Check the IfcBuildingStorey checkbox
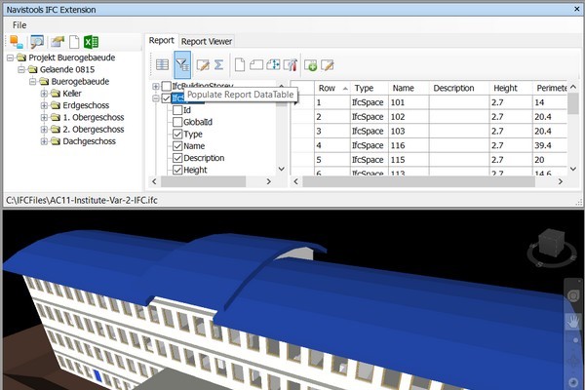585x390 pixels. 167,88
